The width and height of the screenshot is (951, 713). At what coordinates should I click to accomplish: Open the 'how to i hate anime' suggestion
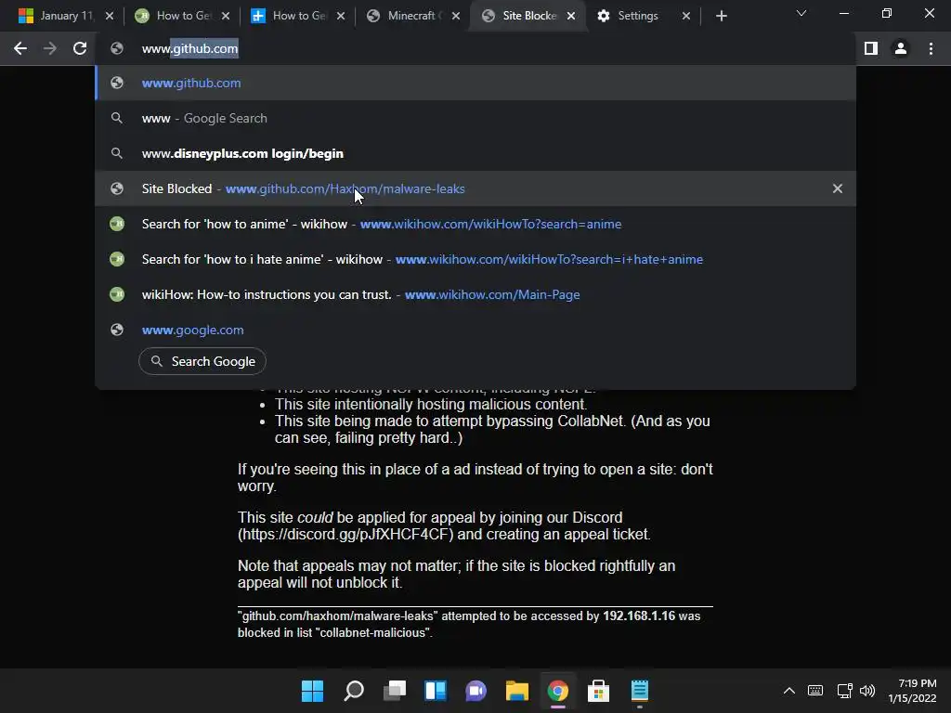click(475, 259)
